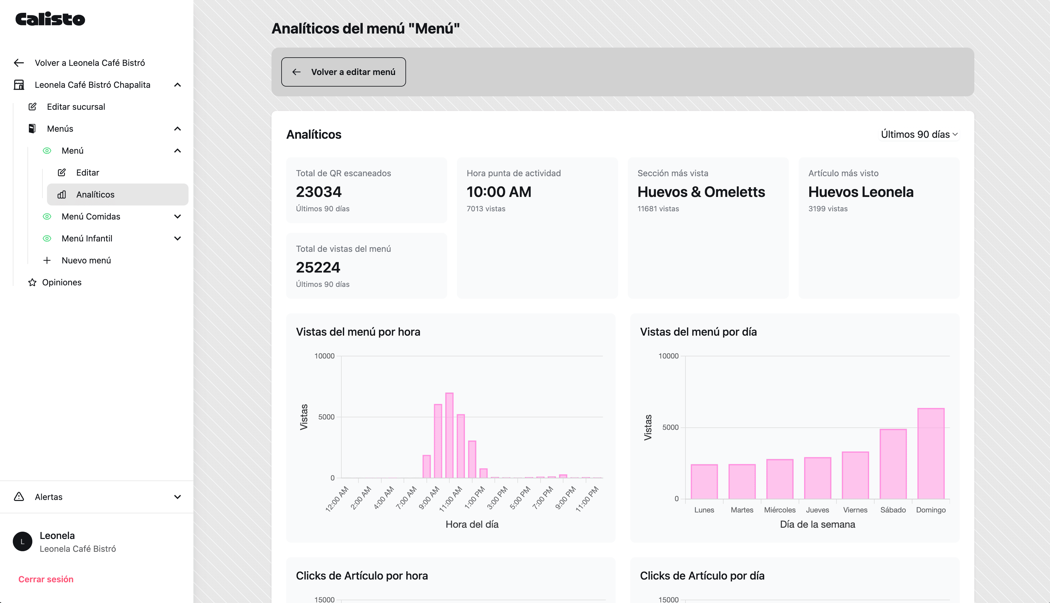Open Editar under Menú
This screenshot has height=603, width=1050.
[x=88, y=172]
